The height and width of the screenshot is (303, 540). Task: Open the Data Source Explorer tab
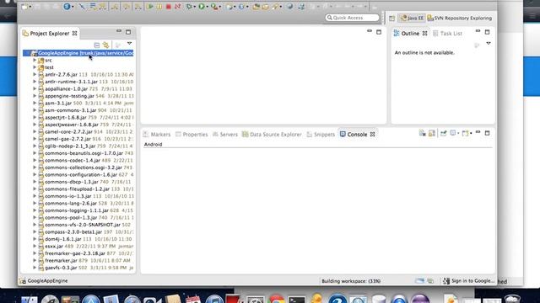point(272,135)
